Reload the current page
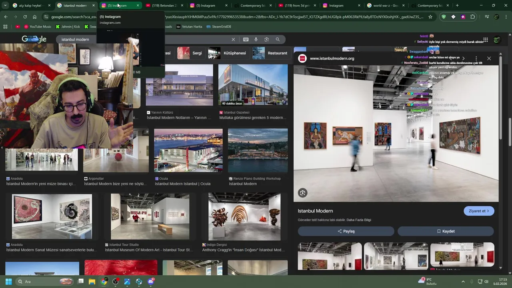 pos(25,17)
